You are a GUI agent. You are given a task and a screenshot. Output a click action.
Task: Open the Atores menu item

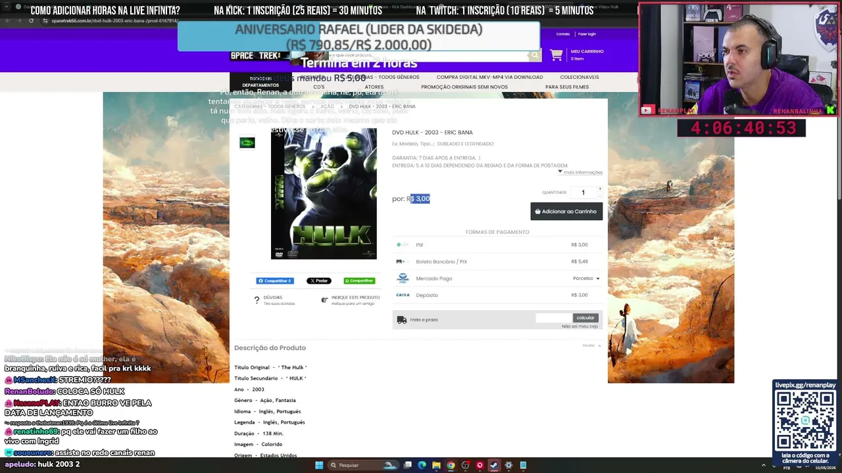pyautogui.click(x=374, y=87)
